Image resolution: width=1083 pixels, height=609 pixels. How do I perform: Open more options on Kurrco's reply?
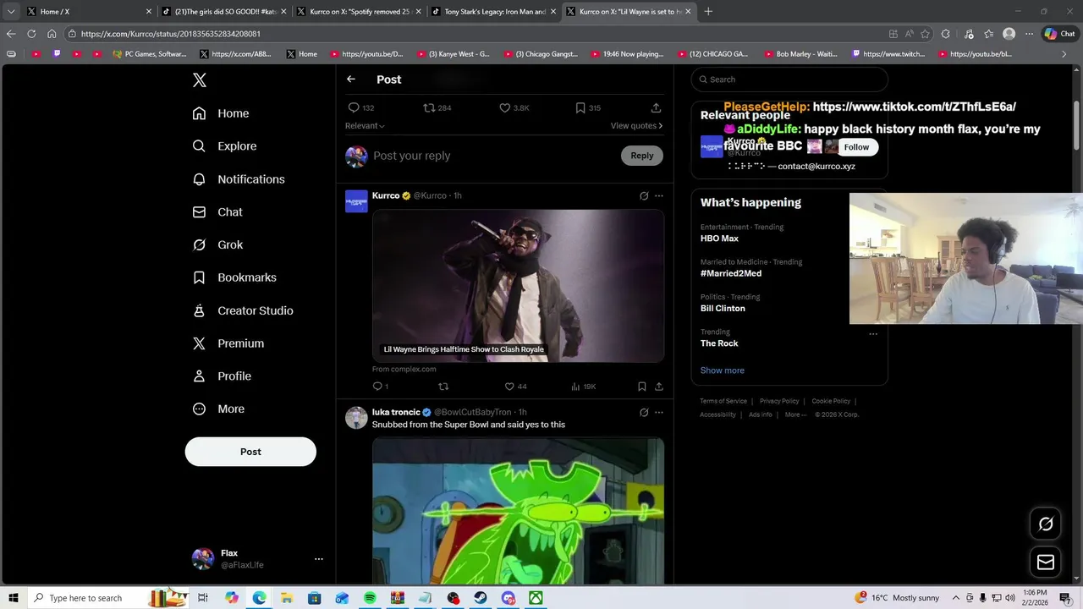[x=659, y=196]
